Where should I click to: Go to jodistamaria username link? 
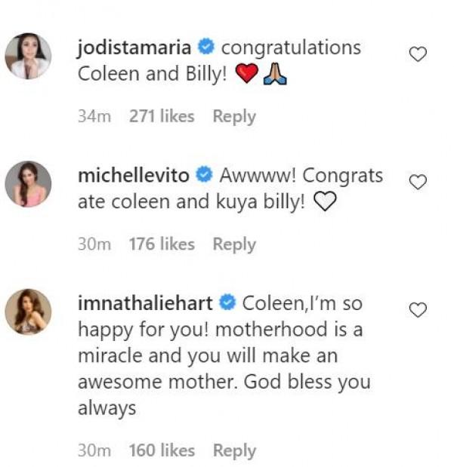tap(134, 48)
